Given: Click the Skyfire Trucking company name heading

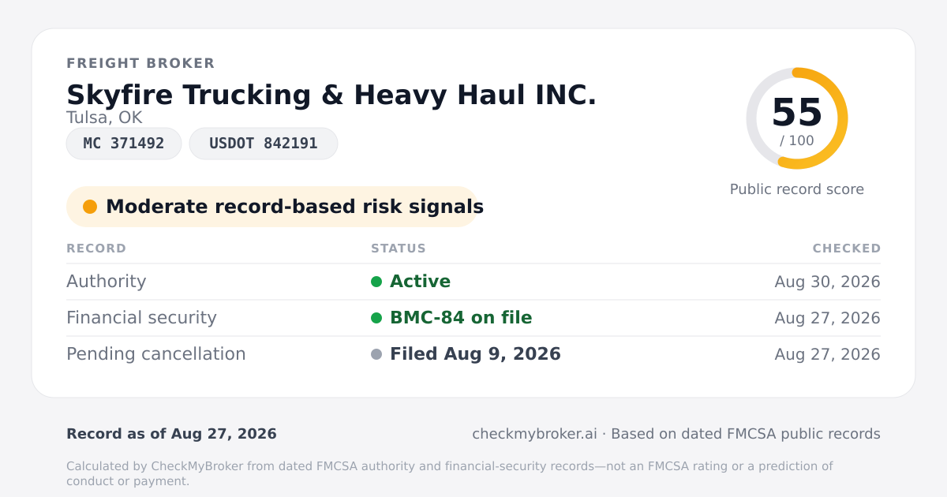Looking at the screenshot, I should tap(331, 95).
